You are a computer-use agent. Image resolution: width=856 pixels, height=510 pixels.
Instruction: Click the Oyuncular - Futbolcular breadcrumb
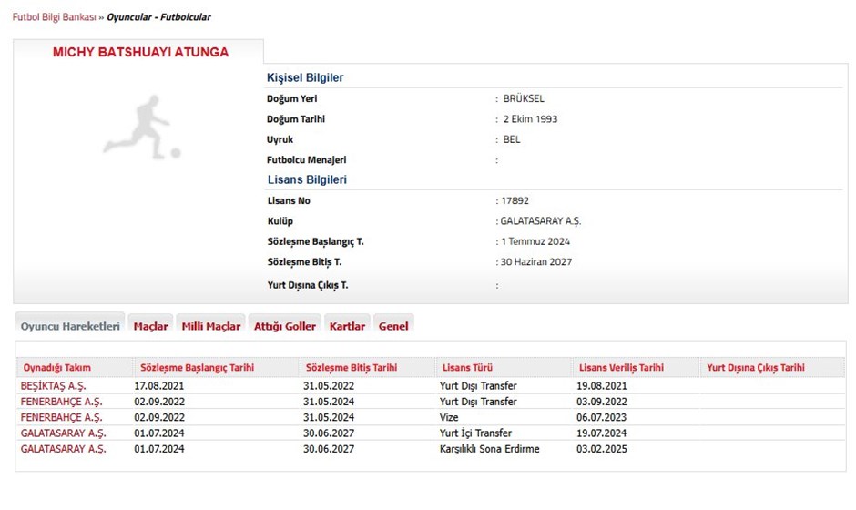click(159, 17)
